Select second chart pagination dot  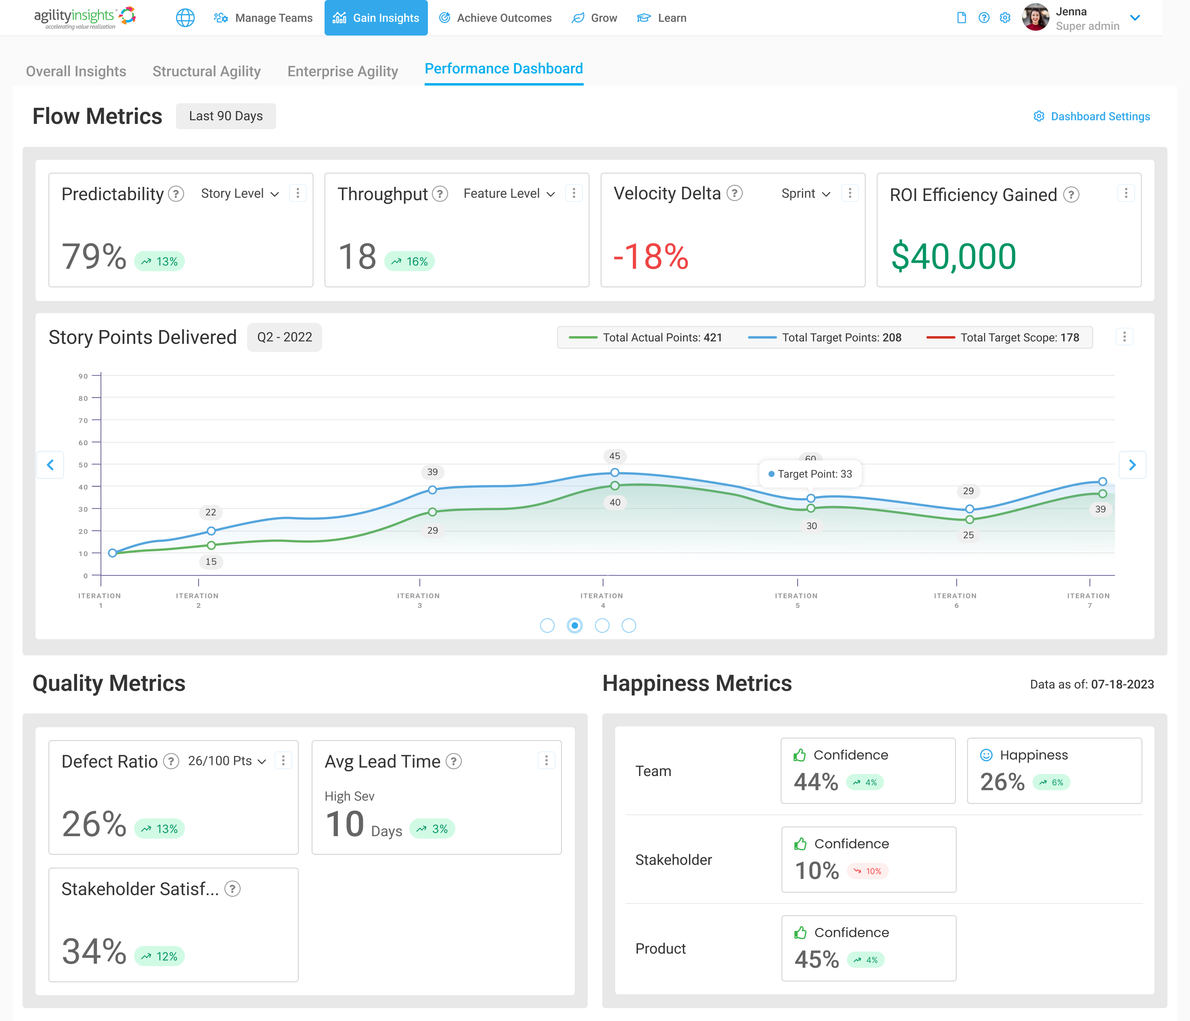tap(574, 626)
